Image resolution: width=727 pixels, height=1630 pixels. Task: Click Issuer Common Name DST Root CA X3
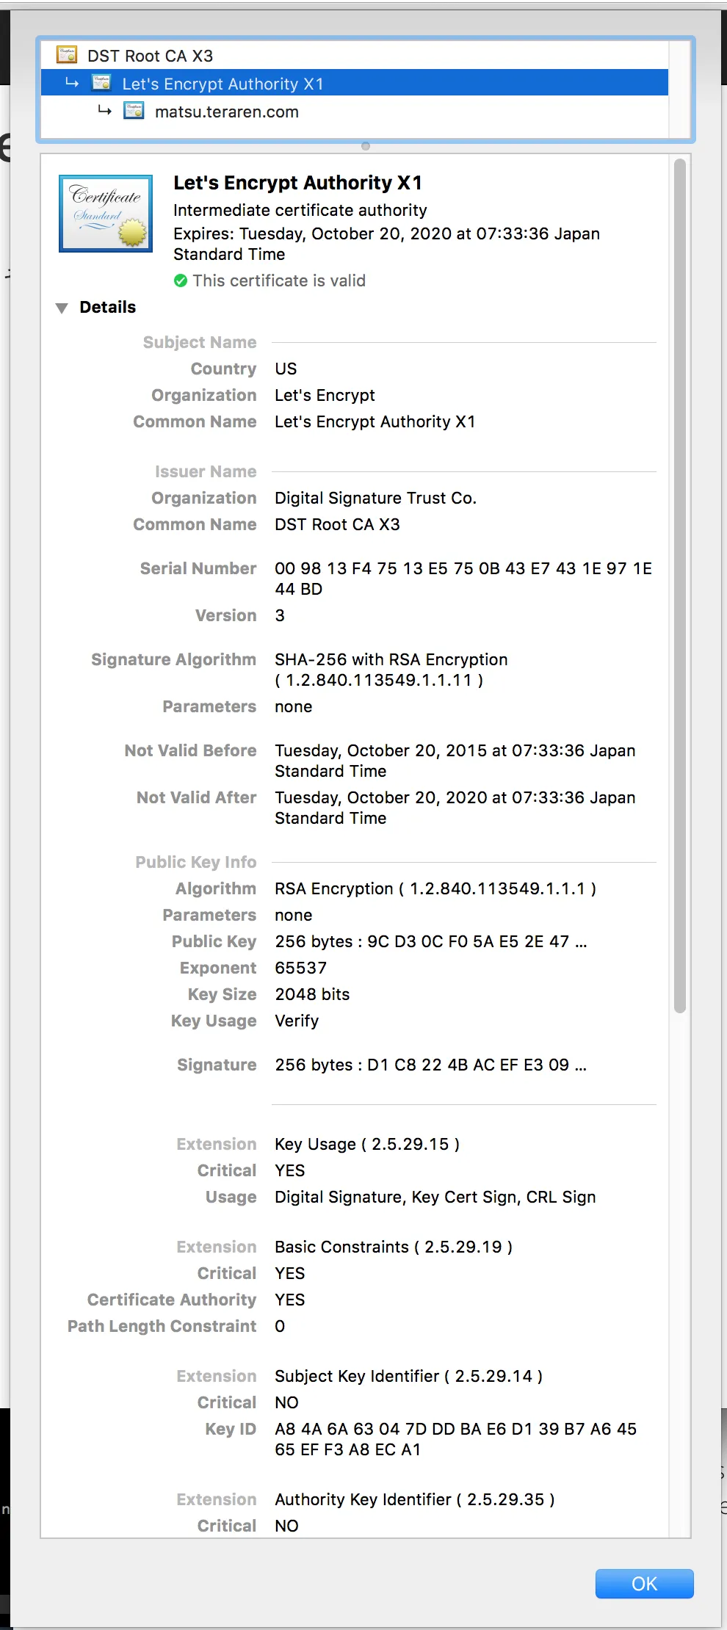pos(337,524)
